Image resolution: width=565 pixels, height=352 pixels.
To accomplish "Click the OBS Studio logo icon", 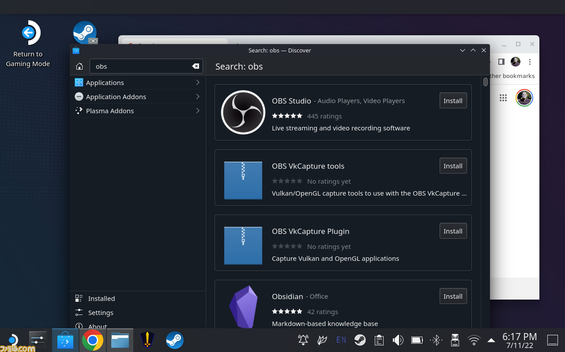I will click(x=243, y=112).
